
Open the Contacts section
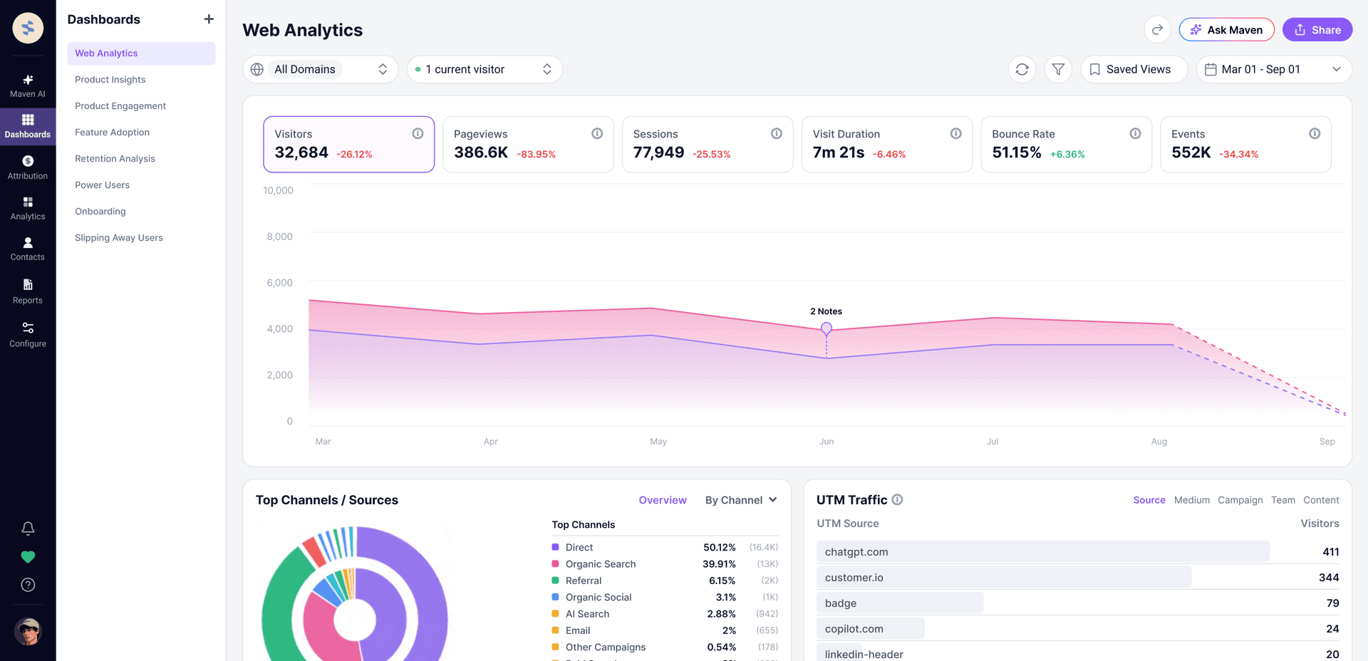point(28,249)
